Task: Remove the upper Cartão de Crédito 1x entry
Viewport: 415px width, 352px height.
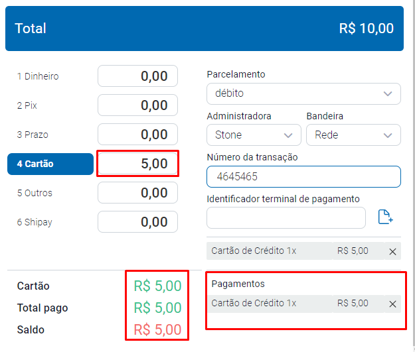Action: (x=392, y=251)
